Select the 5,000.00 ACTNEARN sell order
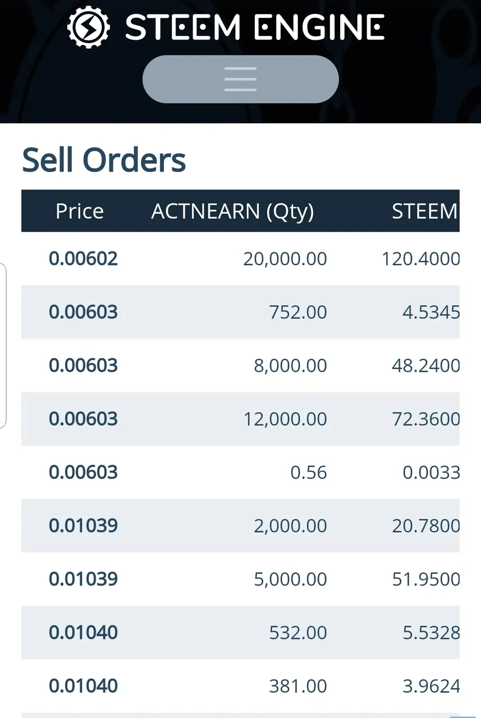The height and width of the screenshot is (718, 481). click(x=240, y=579)
